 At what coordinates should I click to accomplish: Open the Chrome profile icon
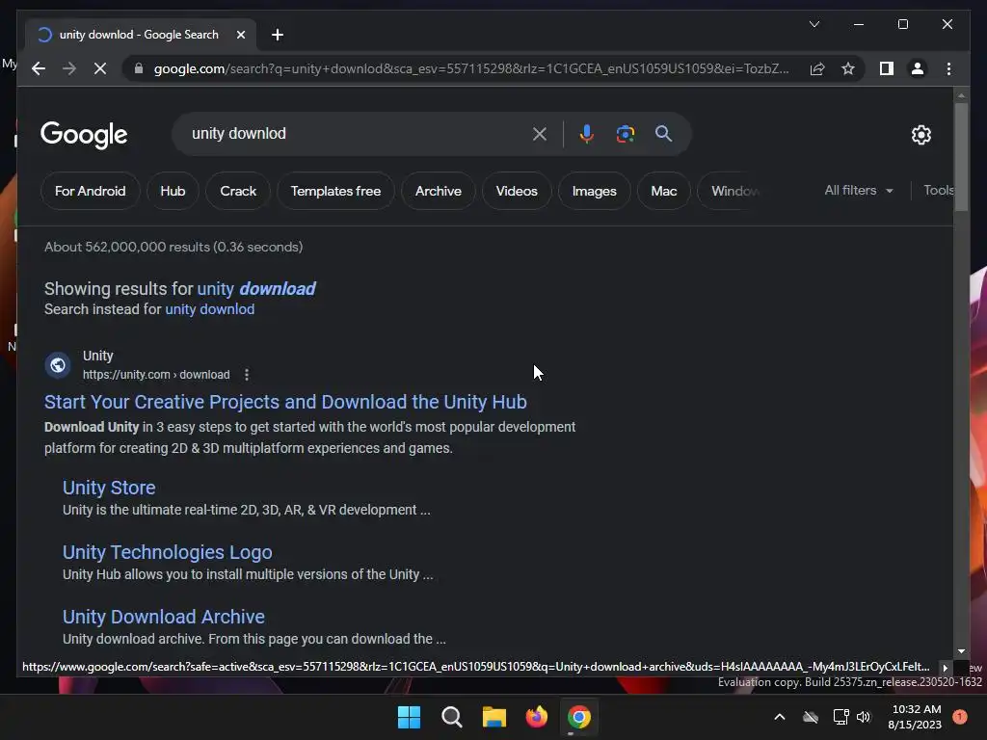pos(918,68)
